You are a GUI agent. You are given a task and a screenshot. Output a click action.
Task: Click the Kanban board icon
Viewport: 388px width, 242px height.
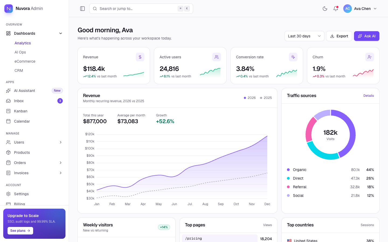pos(8,111)
